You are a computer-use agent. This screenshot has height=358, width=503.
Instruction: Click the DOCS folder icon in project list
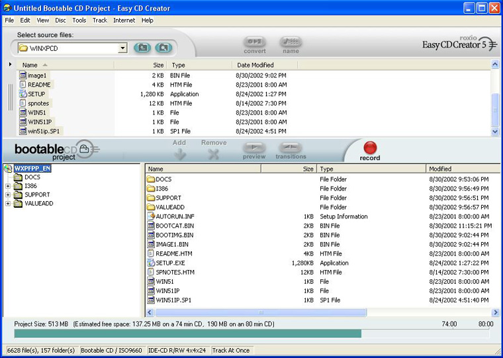151,179
